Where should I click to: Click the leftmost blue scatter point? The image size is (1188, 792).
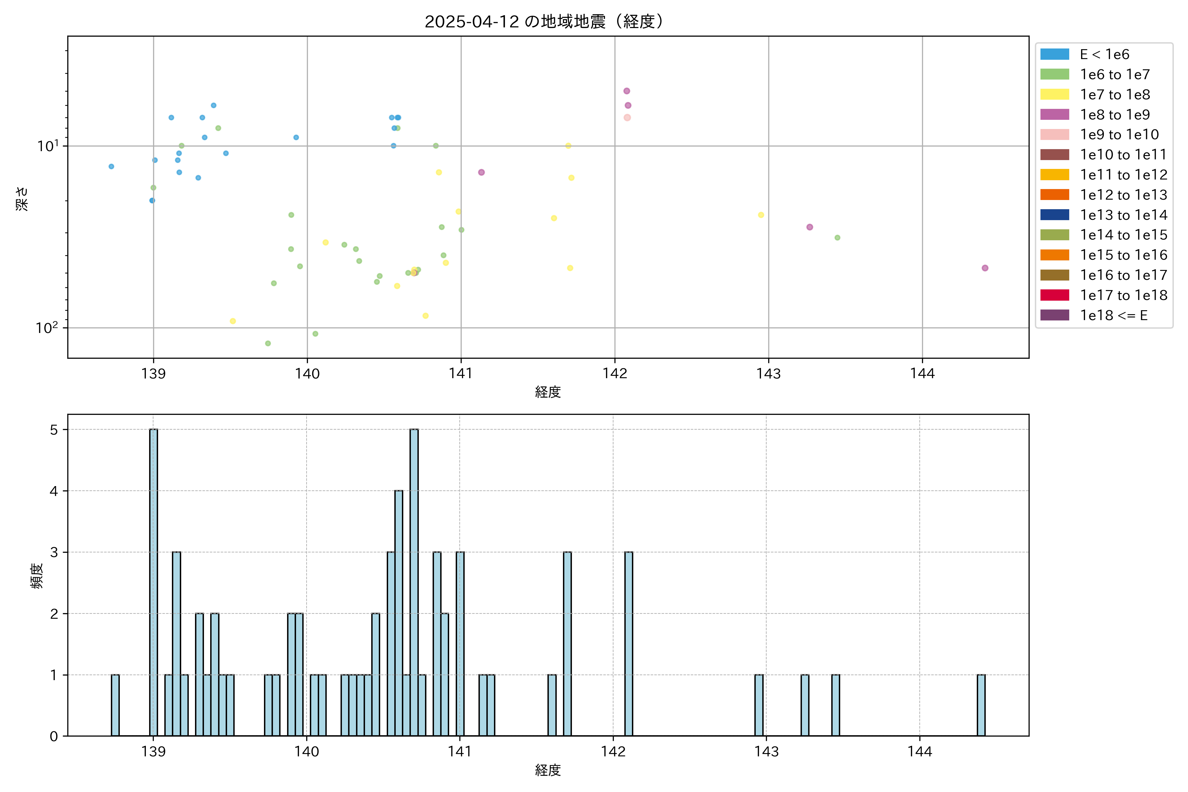(x=111, y=167)
